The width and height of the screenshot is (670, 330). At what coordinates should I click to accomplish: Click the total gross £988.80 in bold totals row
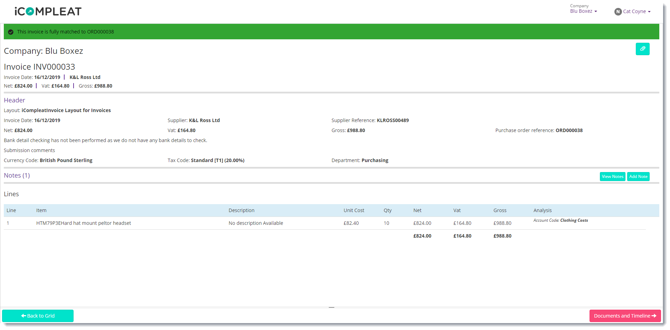(x=502, y=236)
